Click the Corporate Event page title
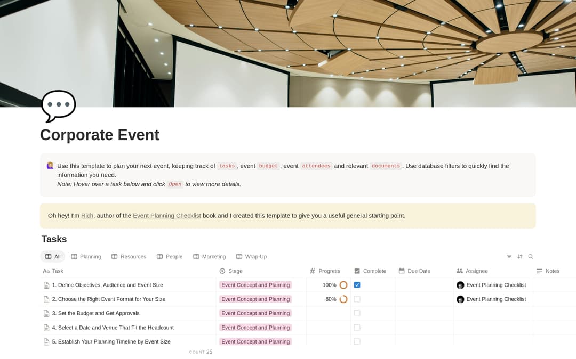Image resolution: width=576 pixels, height=359 pixels. click(x=100, y=135)
